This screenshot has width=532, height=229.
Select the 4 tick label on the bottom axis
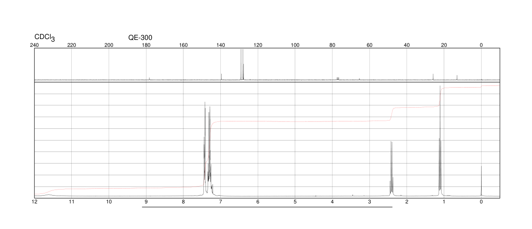[x=332, y=202]
